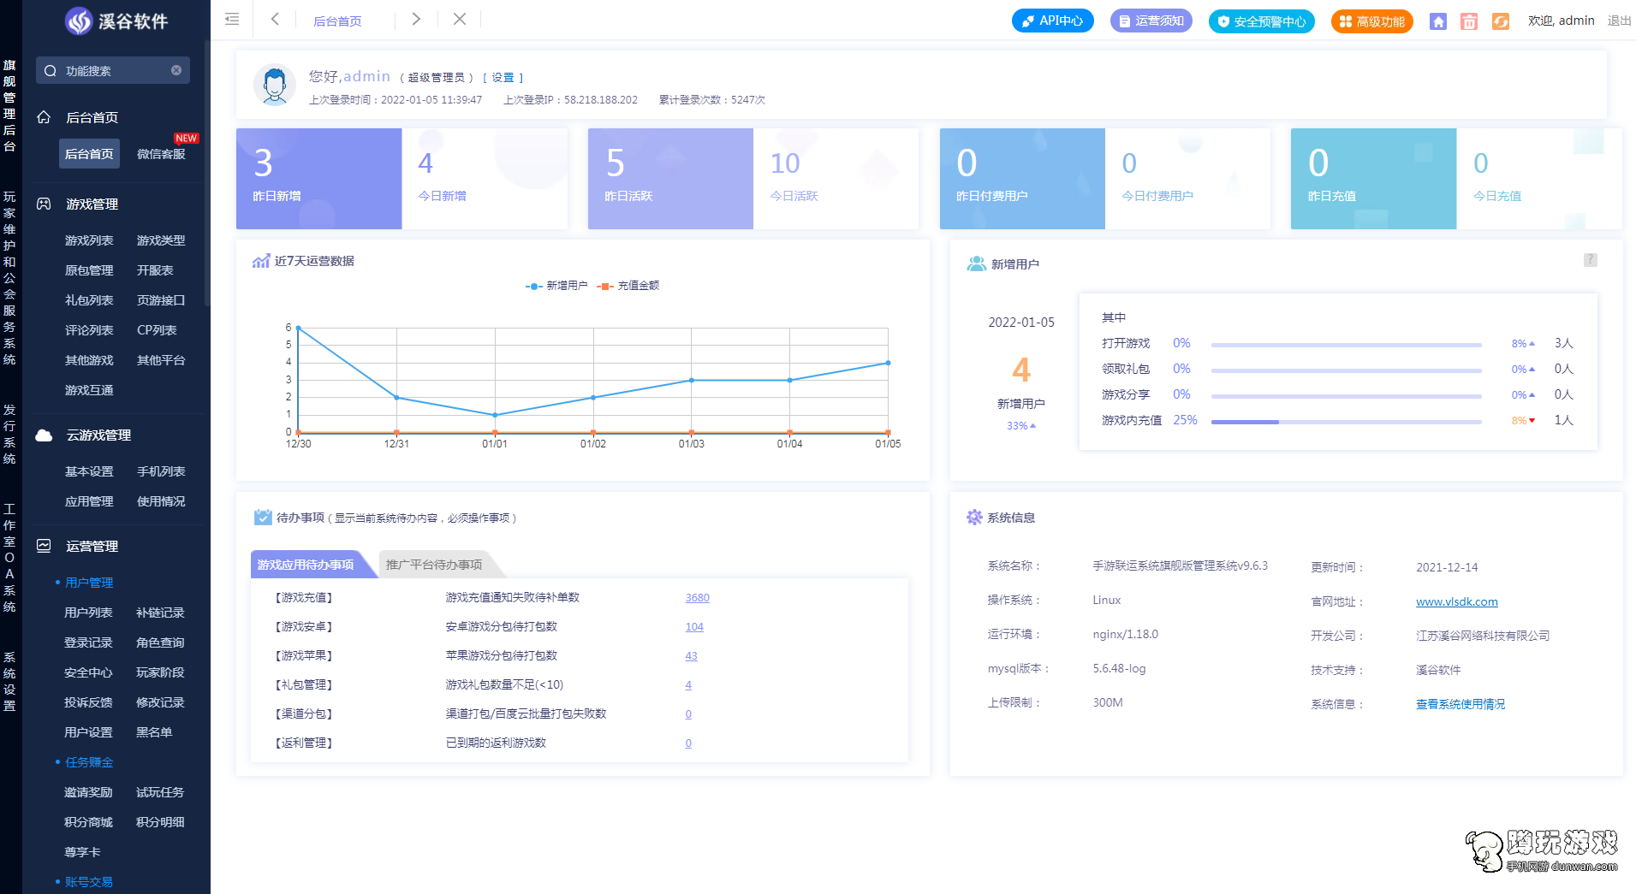Click the 昨日新增 stats card

318,179
